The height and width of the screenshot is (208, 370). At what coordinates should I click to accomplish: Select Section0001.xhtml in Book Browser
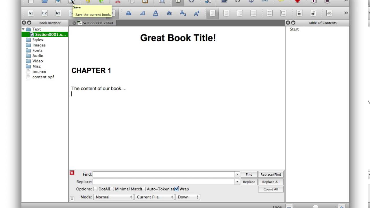tap(45, 34)
